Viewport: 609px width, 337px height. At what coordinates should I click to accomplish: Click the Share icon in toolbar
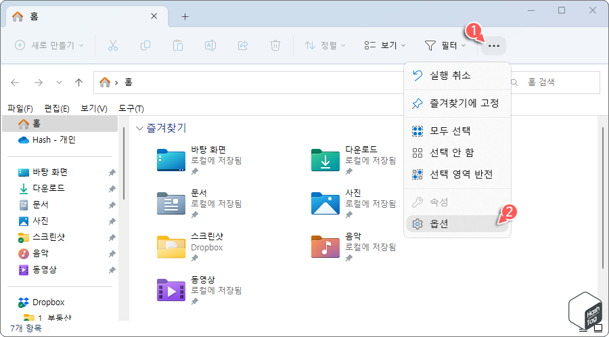243,45
